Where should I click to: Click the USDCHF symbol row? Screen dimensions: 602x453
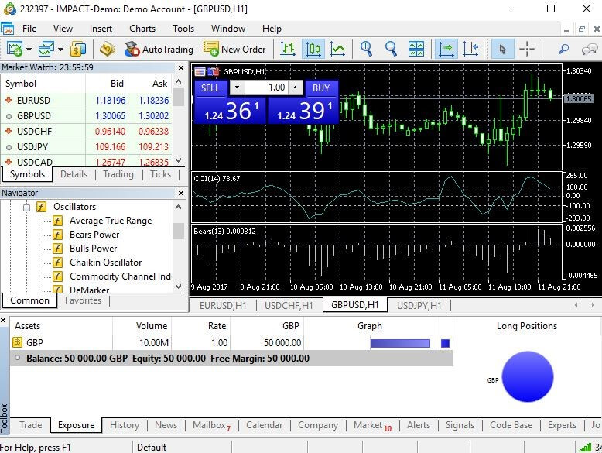click(87, 132)
